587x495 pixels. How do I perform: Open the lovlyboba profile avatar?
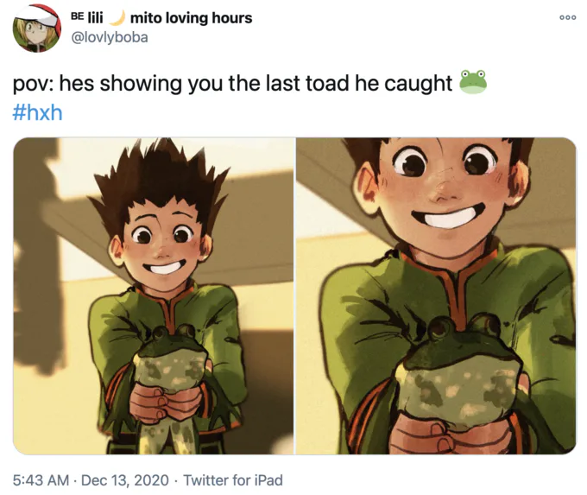pos(36,29)
